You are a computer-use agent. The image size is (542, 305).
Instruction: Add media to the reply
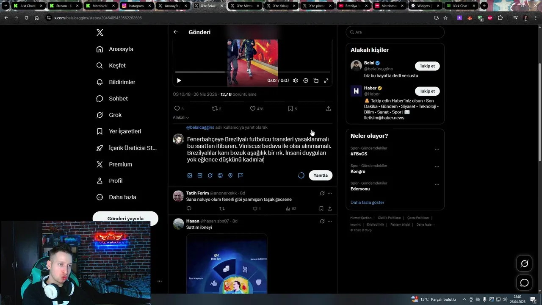point(190,175)
